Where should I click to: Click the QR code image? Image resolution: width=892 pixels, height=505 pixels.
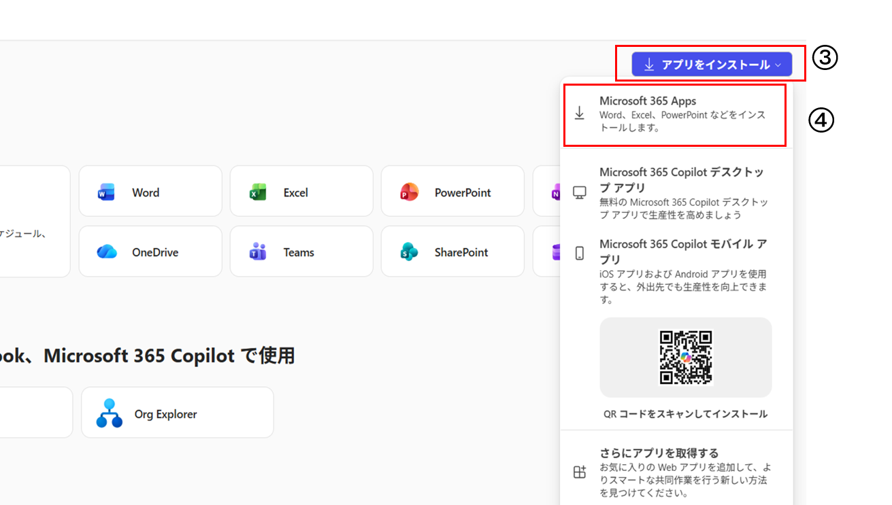pyautogui.click(x=686, y=358)
